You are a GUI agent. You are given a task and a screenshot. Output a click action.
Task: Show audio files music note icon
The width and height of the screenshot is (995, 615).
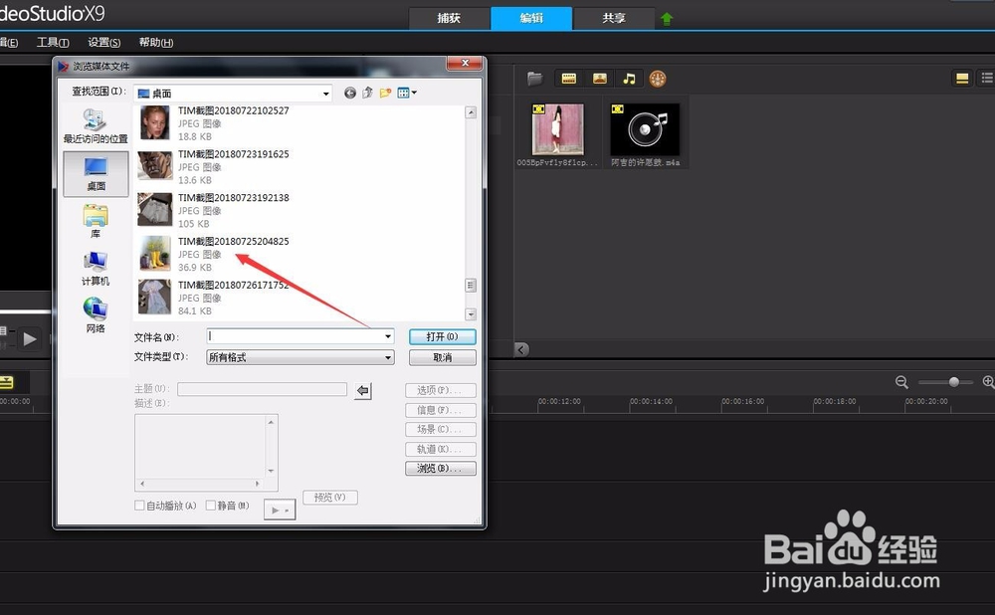coord(629,79)
